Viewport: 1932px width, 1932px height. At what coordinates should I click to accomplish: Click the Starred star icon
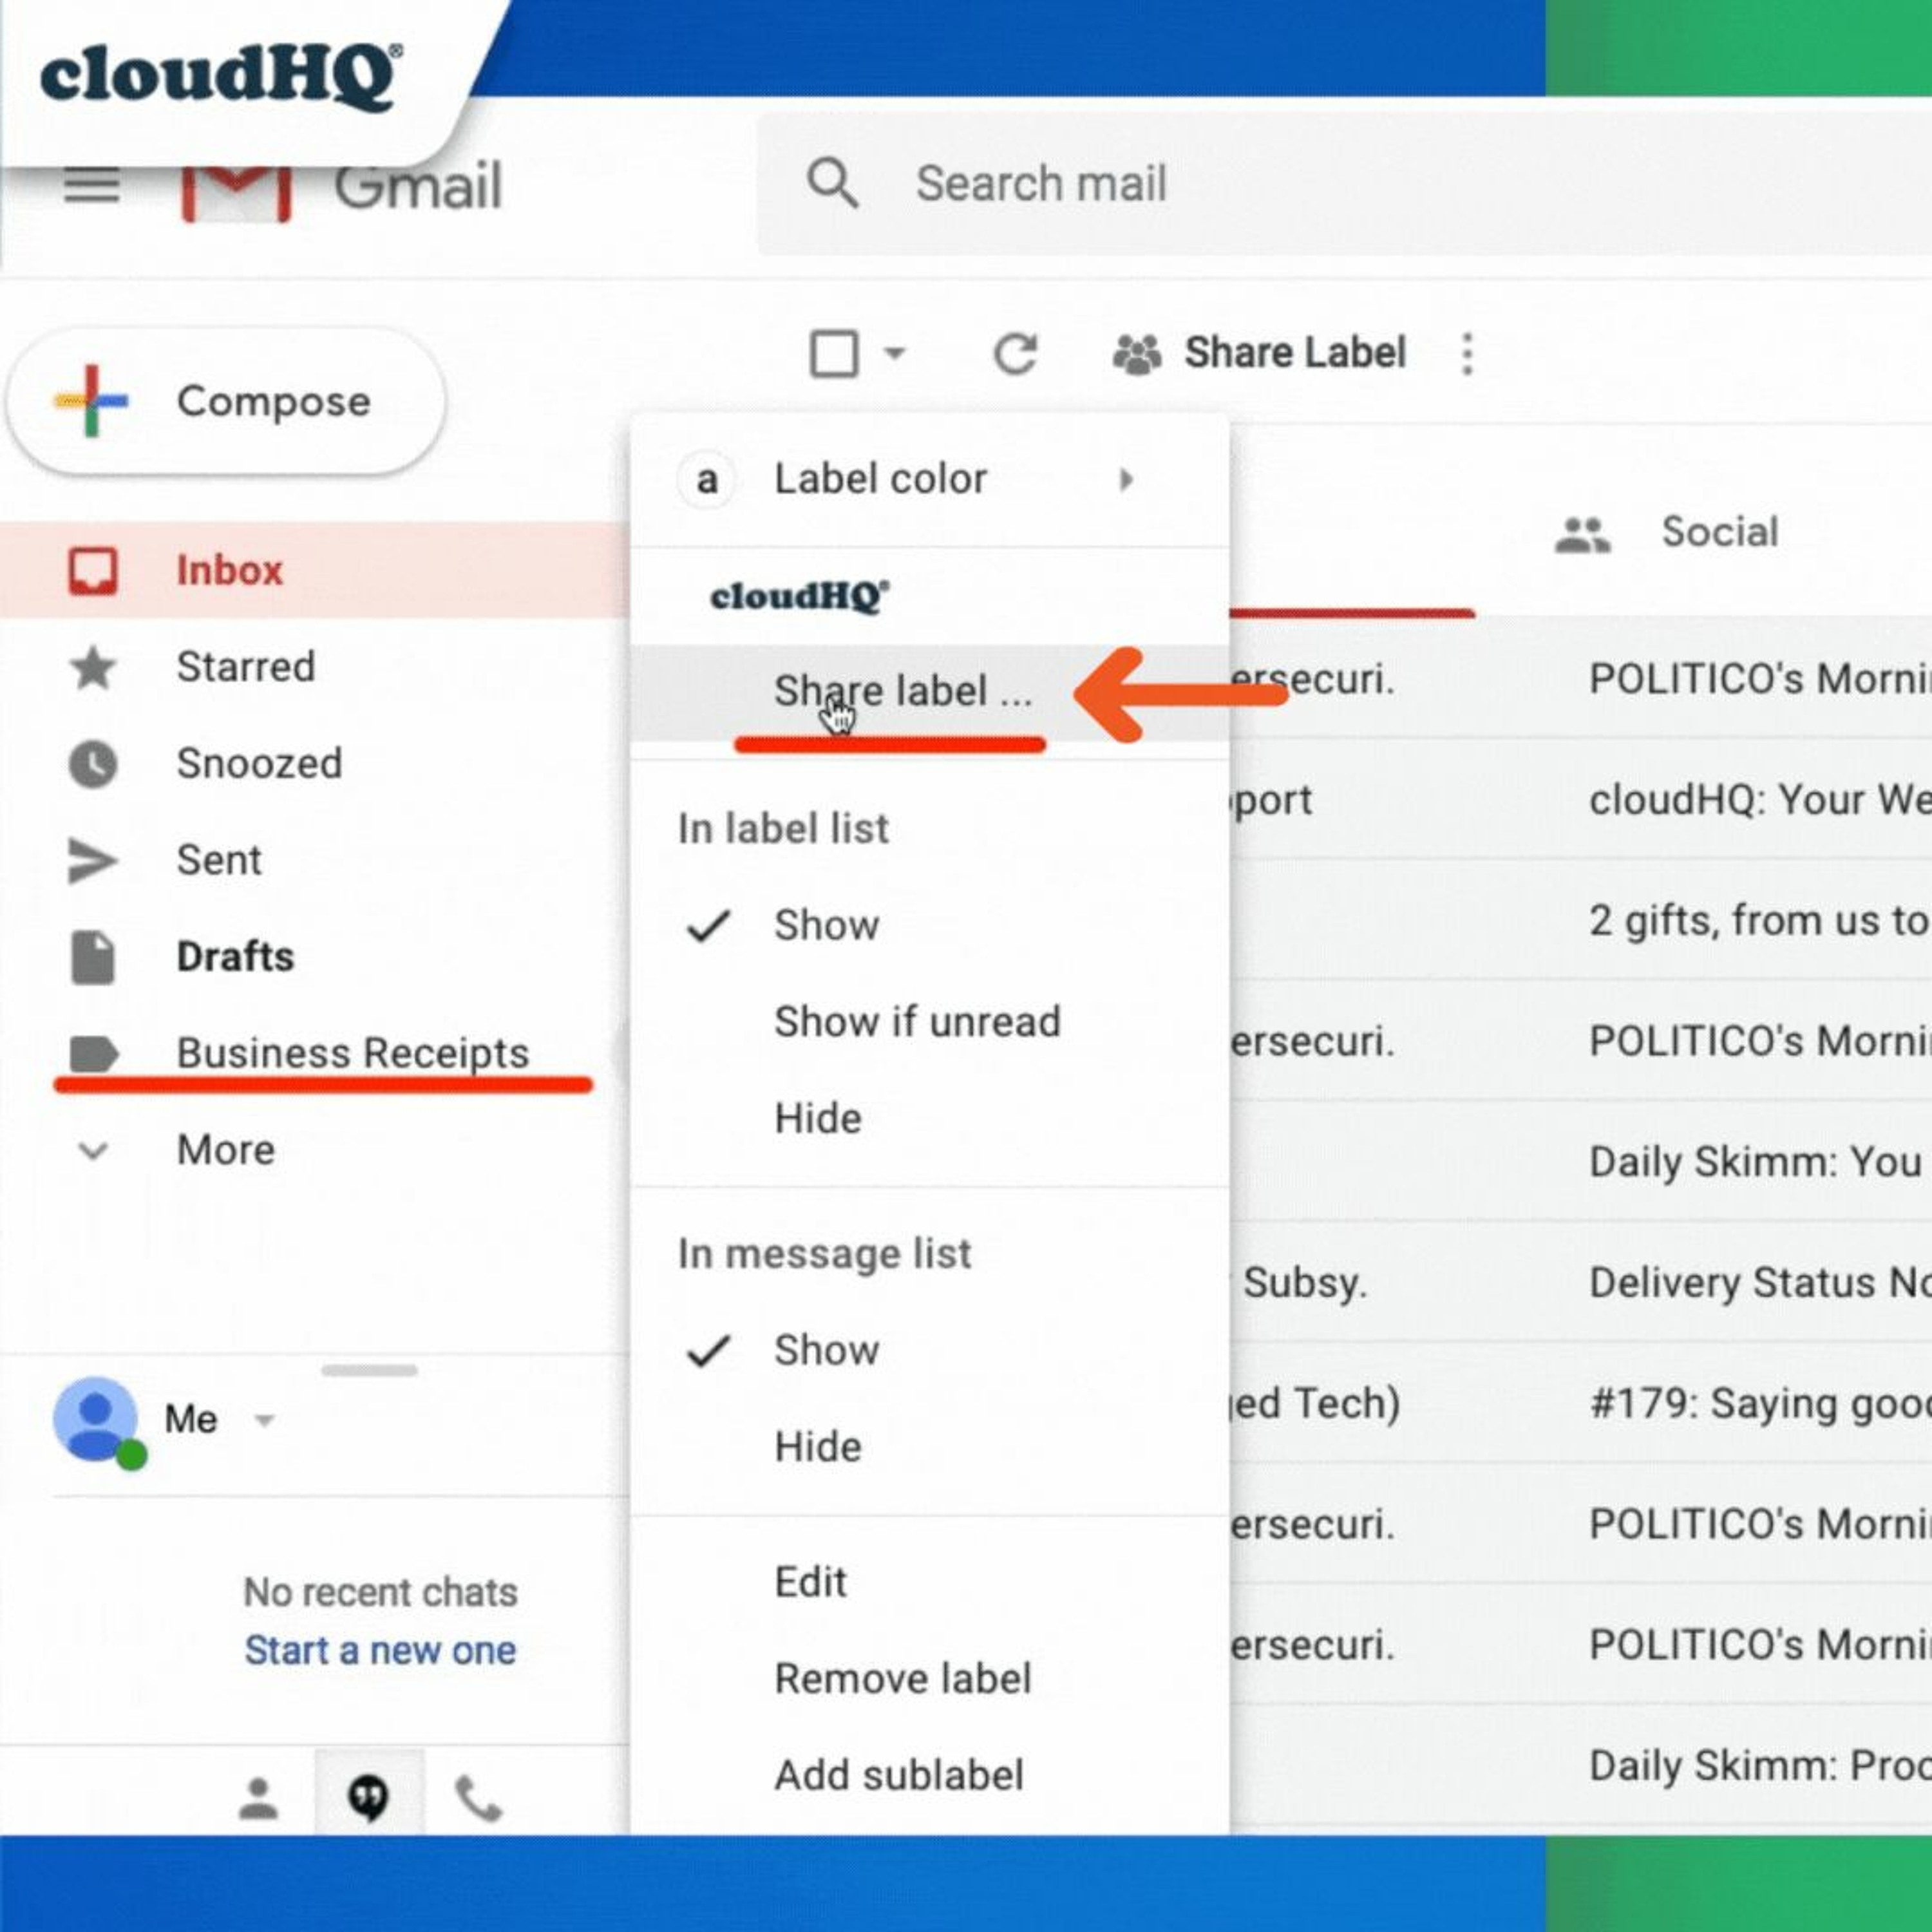click(93, 667)
